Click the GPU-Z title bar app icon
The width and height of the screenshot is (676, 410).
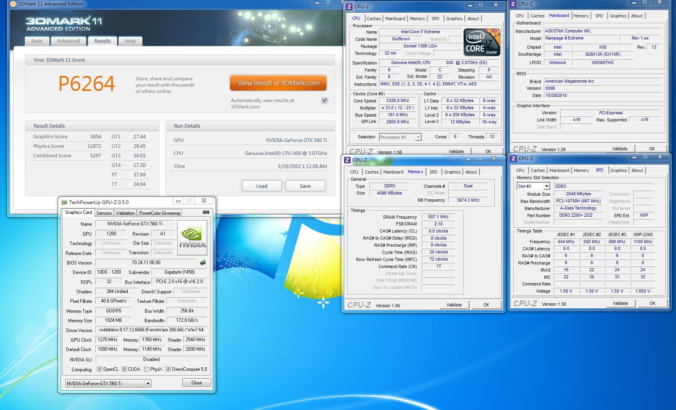[x=64, y=202]
